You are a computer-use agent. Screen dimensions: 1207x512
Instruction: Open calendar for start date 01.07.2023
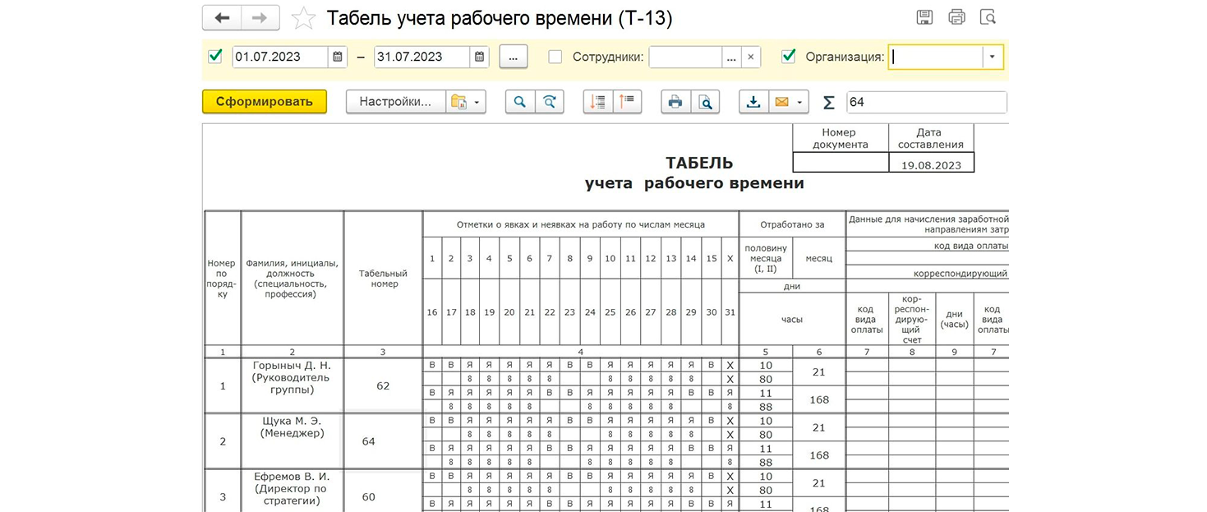(338, 57)
